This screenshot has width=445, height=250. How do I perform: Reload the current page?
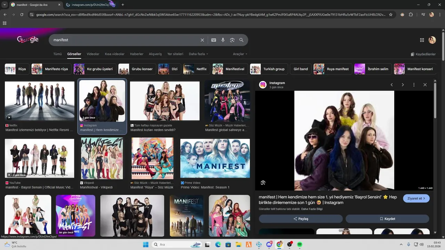tap(22, 15)
